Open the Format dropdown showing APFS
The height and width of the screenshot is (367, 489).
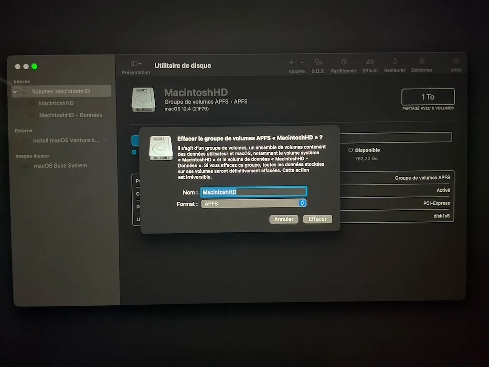[254, 203]
